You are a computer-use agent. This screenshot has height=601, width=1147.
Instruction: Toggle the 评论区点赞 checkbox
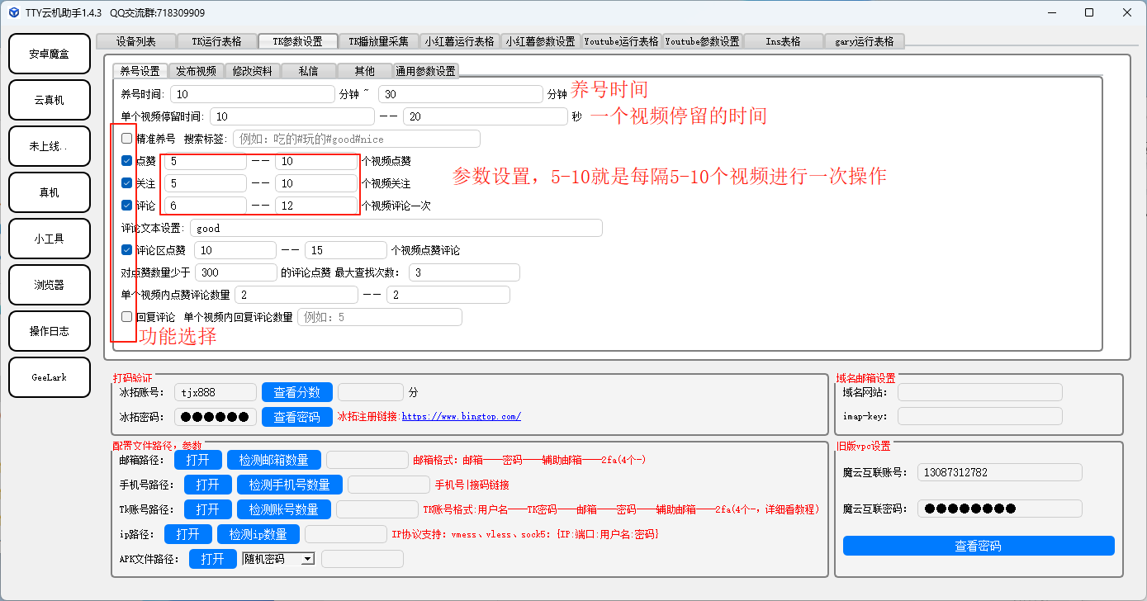[x=126, y=250]
